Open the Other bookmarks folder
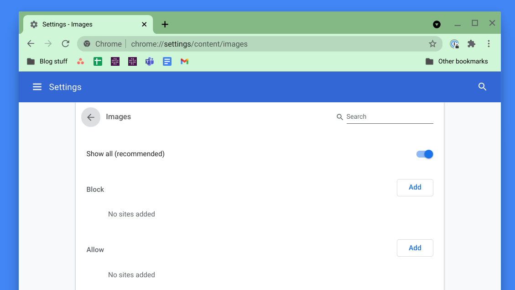 [x=457, y=61]
